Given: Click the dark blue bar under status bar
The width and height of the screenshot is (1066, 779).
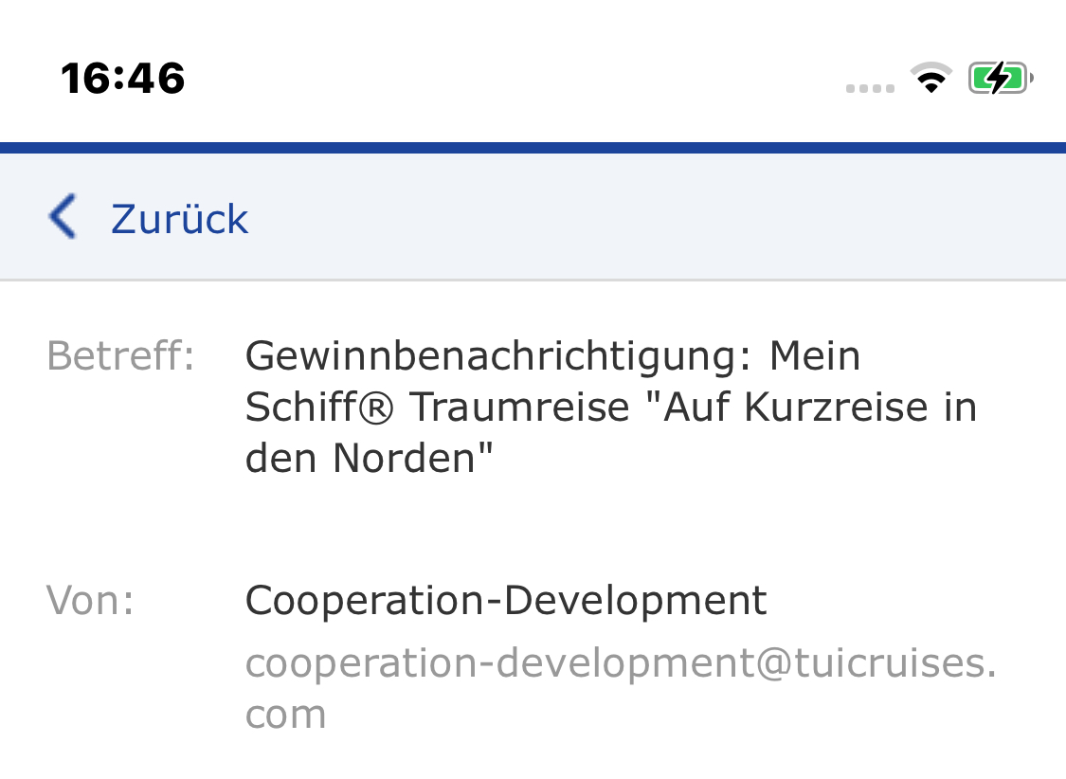Looking at the screenshot, I should pyautogui.click(x=533, y=148).
